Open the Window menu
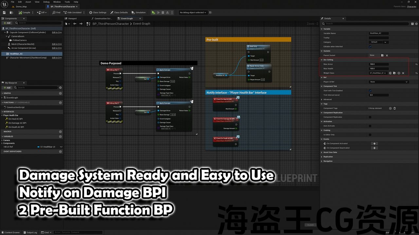Screen dimensions: 419x235 click(x=57, y=2)
